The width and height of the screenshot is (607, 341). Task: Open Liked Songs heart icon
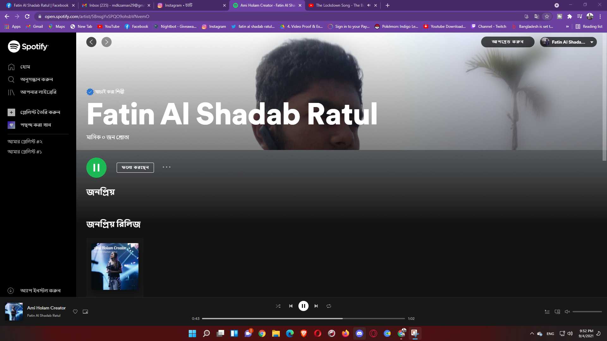pyautogui.click(x=11, y=125)
